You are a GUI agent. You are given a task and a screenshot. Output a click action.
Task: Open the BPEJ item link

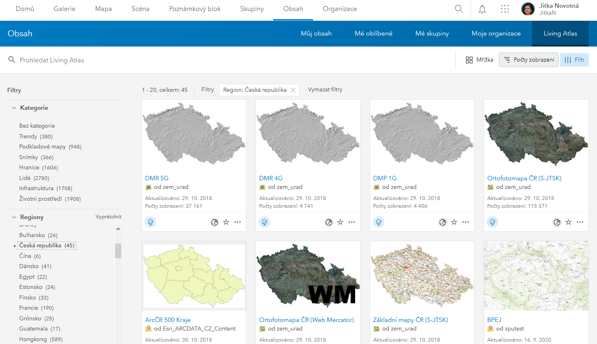(x=494, y=320)
